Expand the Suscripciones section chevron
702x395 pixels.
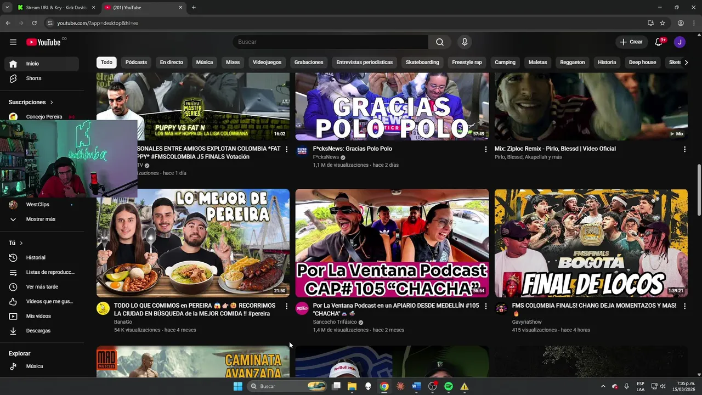[x=52, y=103]
